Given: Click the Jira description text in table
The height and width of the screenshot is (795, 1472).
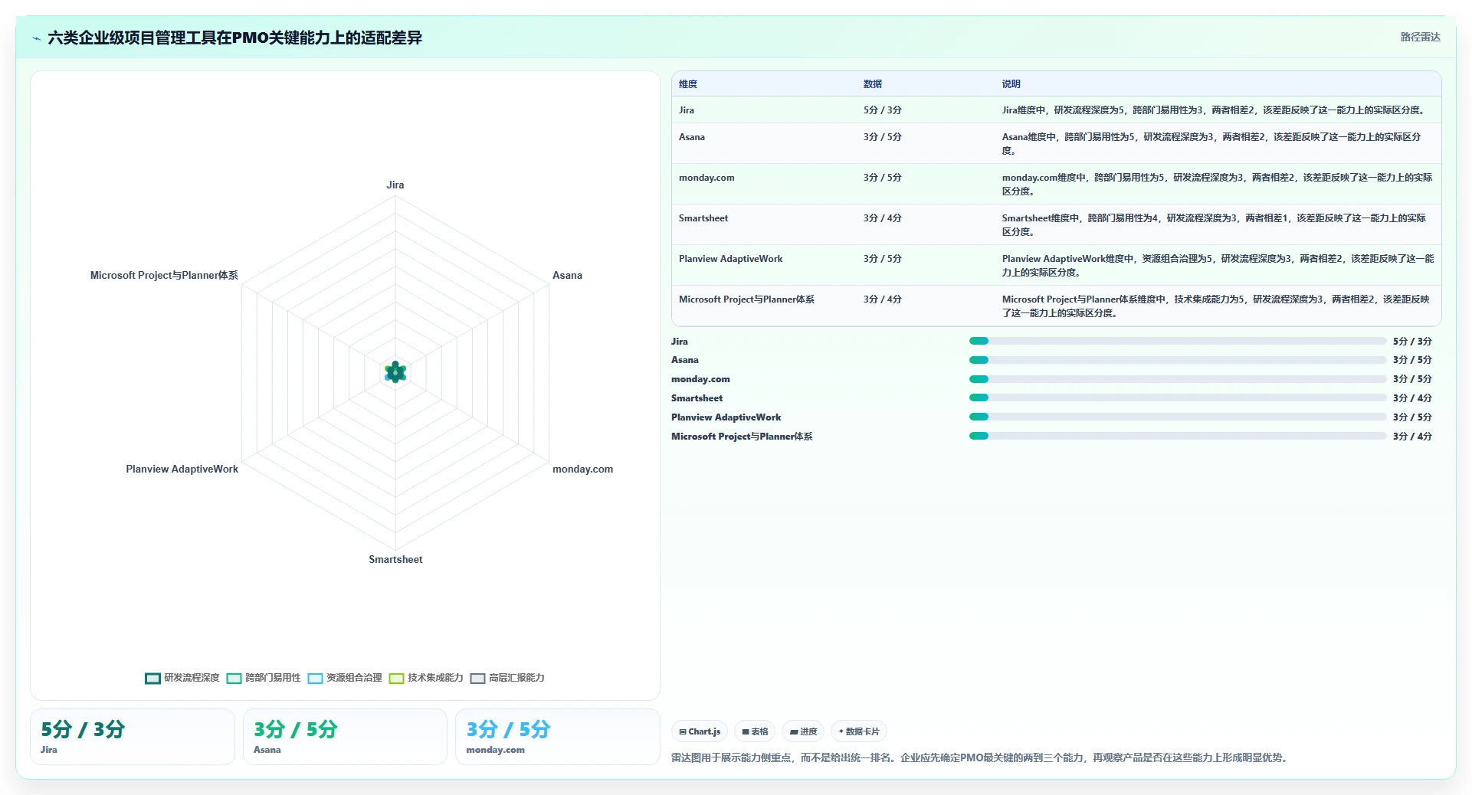Looking at the screenshot, I should [1215, 110].
